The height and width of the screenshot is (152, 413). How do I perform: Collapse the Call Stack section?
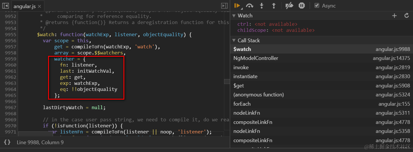click(234, 41)
